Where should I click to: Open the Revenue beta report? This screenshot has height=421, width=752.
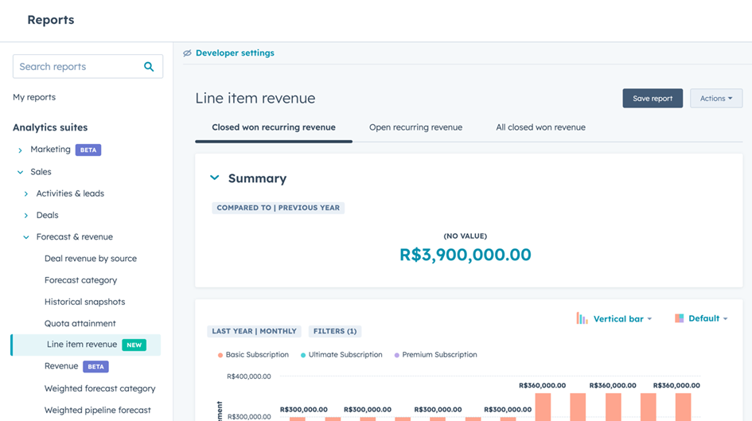point(61,366)
